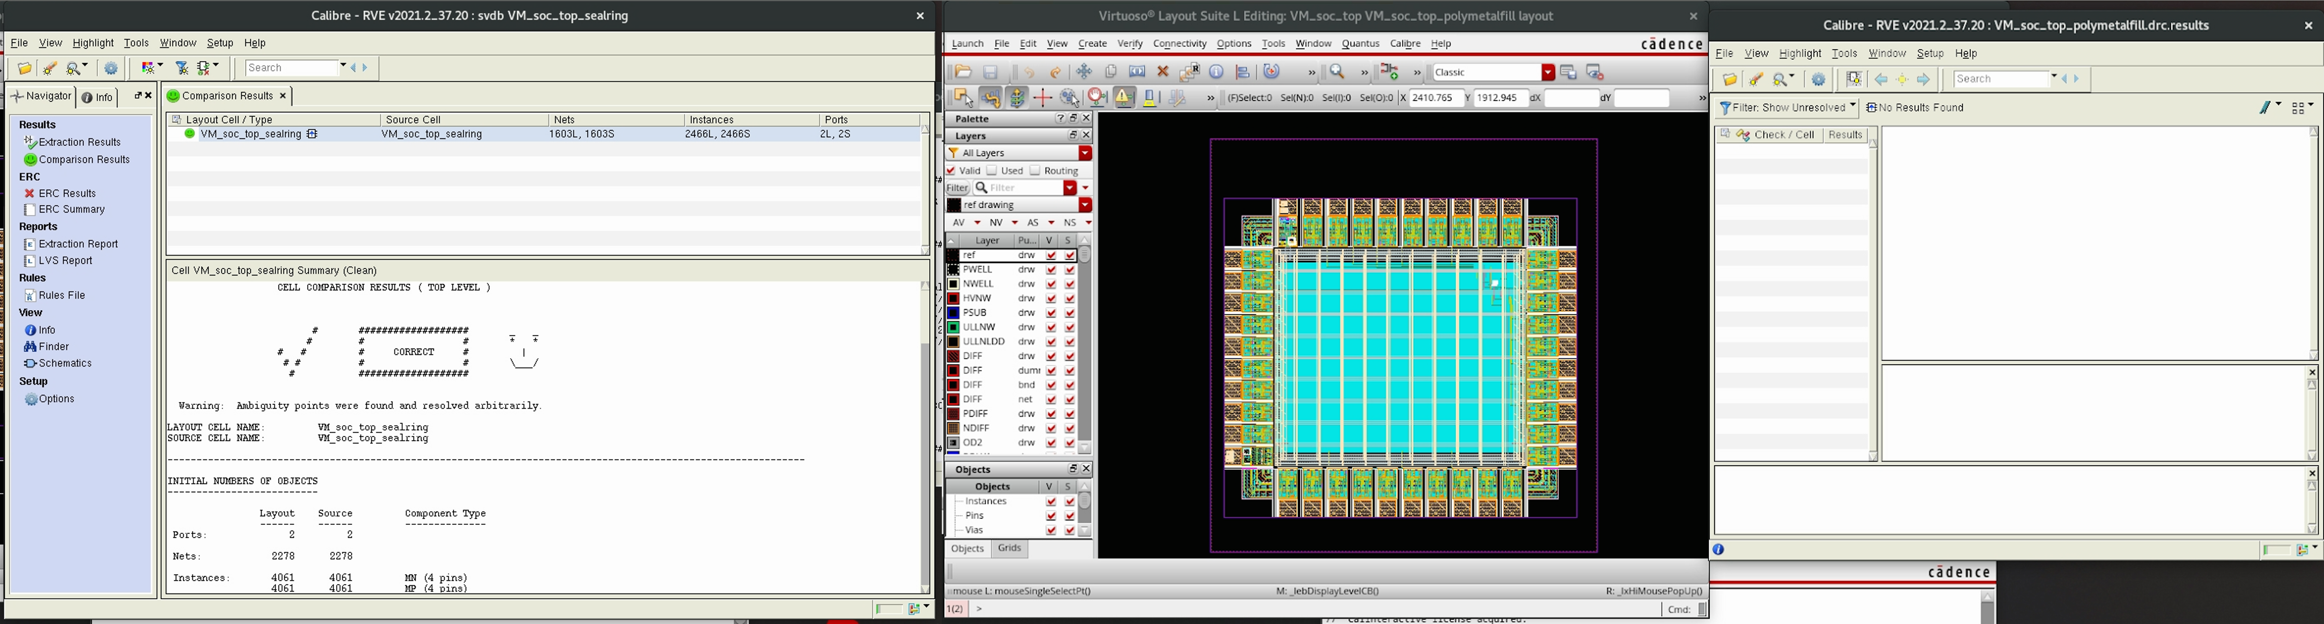Click the red crosshair icon in the Virtuoso toolbar

click(1043, 98)
